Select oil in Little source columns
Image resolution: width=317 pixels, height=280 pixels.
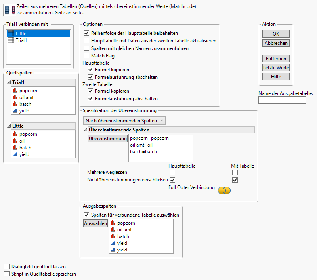pyautogui.click(x=22, y=141)
